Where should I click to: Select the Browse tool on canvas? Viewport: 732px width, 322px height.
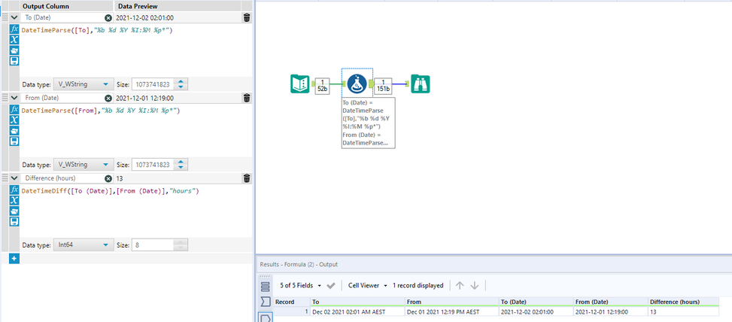pyautogui.click(x=420, y=84)
